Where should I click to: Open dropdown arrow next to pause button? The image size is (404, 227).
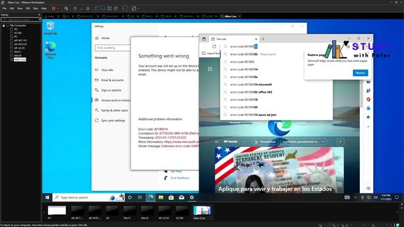point(58,8)
